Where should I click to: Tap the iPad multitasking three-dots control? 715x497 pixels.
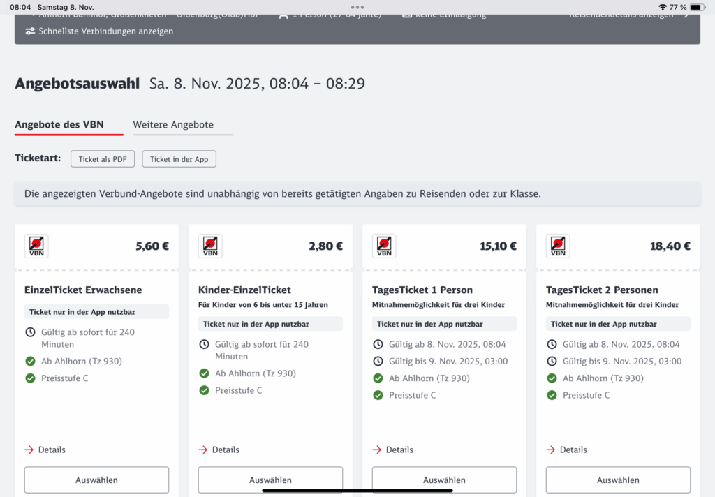357,7
